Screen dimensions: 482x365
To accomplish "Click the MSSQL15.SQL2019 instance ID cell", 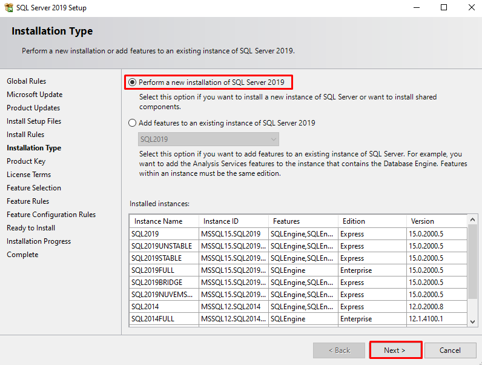I will pyautogui.click(x=234, y=234).
